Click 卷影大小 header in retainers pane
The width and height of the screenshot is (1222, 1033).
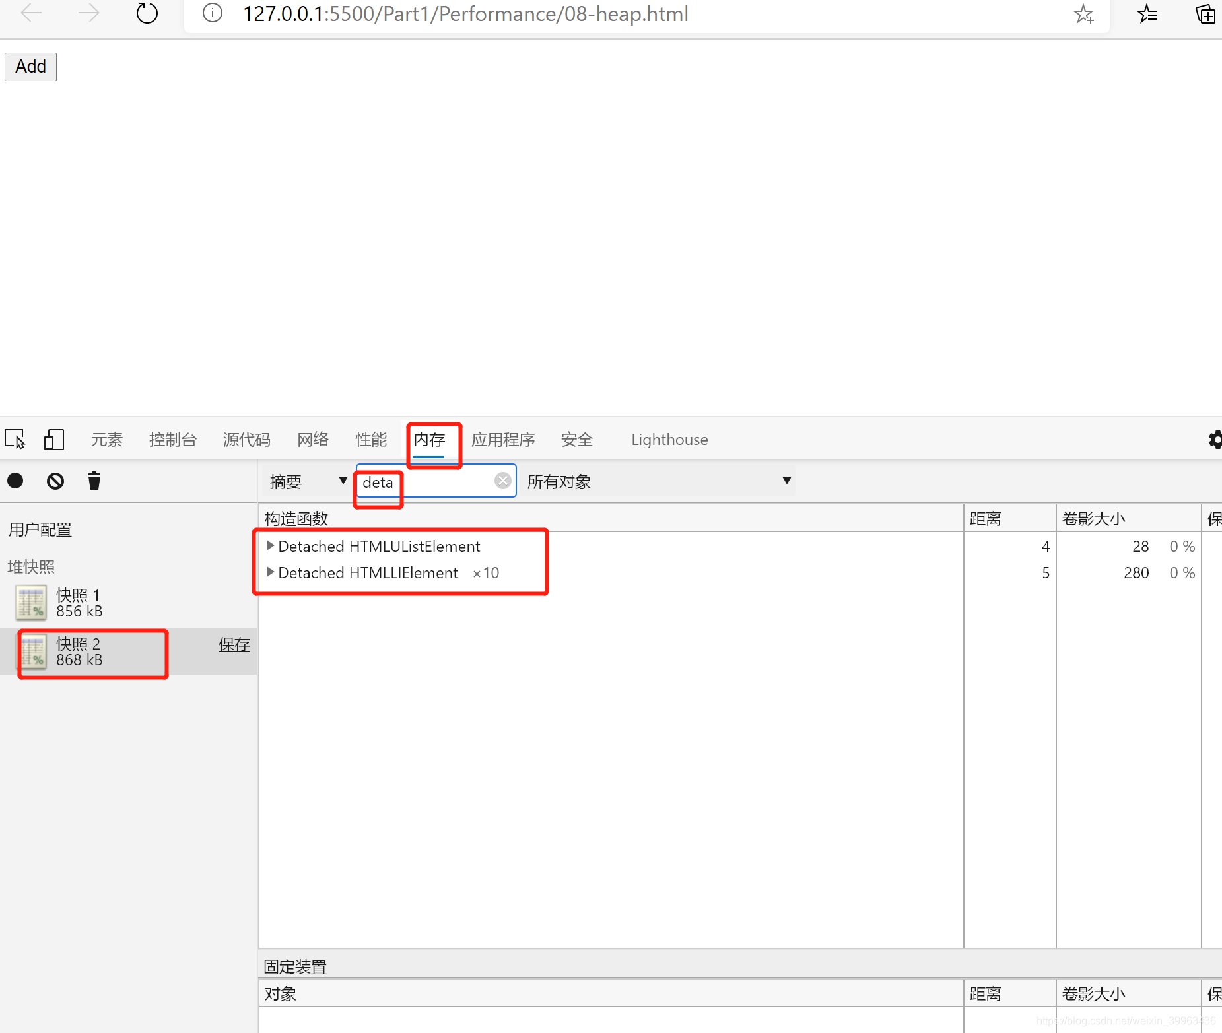click(x=1128, y=994)
